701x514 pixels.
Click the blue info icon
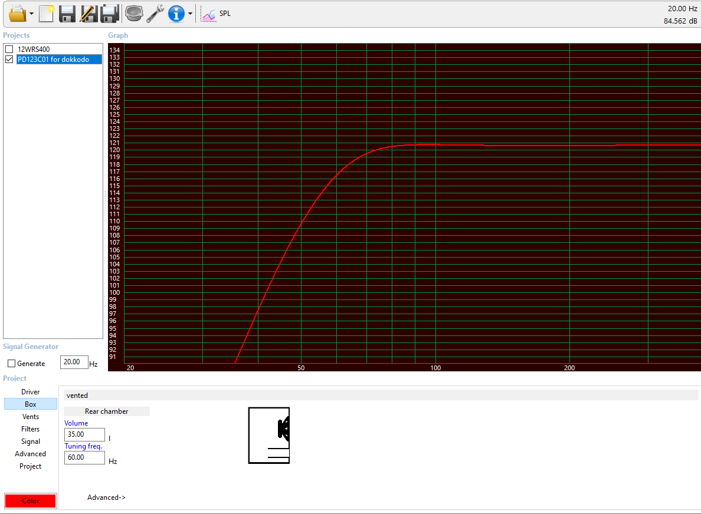click(176, 14)
